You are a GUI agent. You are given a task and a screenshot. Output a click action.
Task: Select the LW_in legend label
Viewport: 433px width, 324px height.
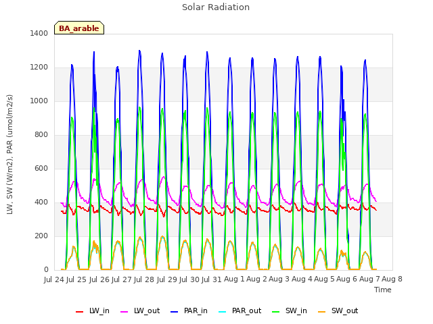(x=99, y=310)
